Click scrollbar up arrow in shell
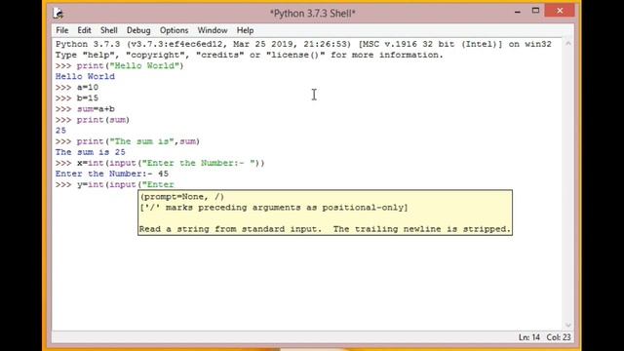 coord(568,43)
